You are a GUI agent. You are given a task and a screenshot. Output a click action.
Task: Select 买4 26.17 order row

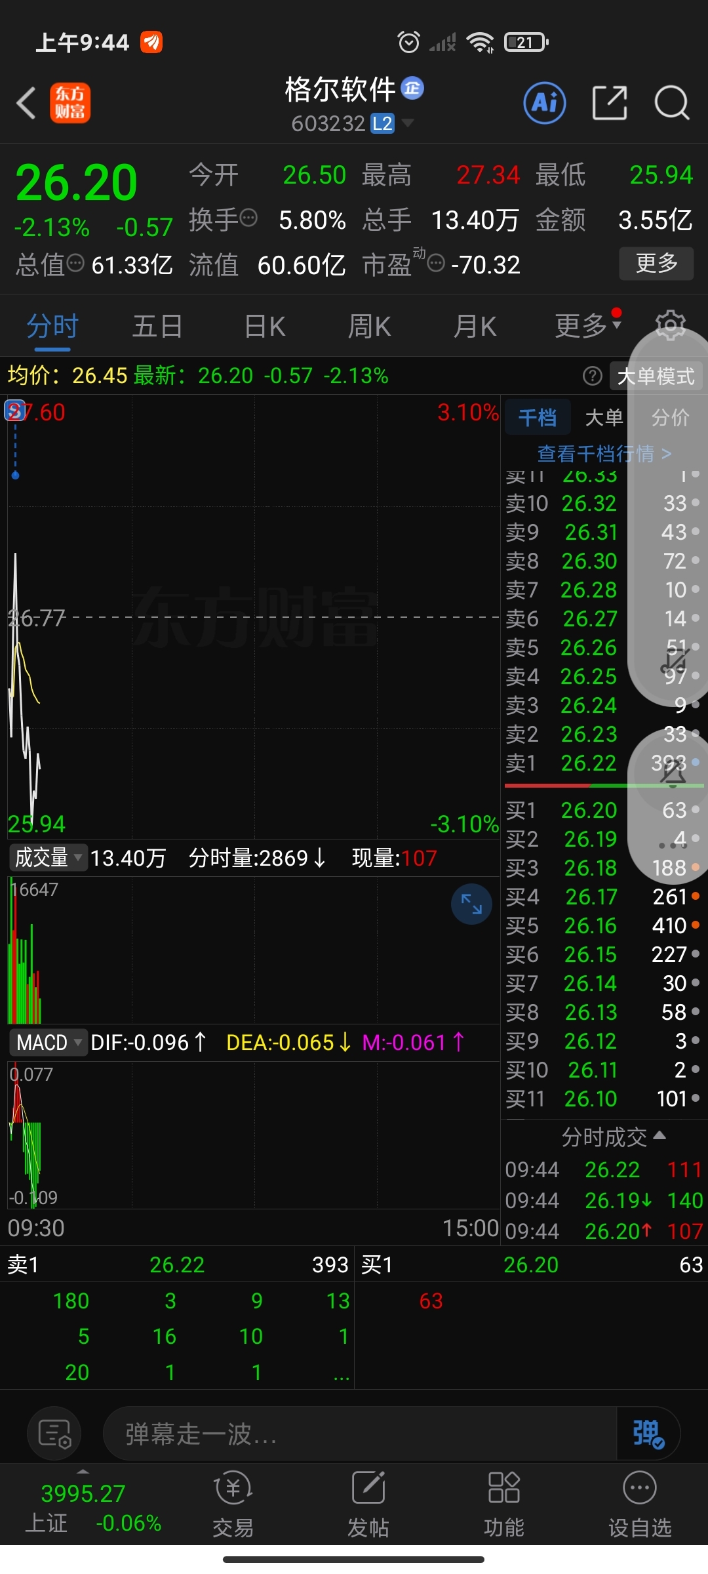click(x=603, y=897)
